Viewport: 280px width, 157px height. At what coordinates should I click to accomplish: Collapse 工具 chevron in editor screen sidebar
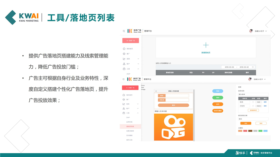138,113
